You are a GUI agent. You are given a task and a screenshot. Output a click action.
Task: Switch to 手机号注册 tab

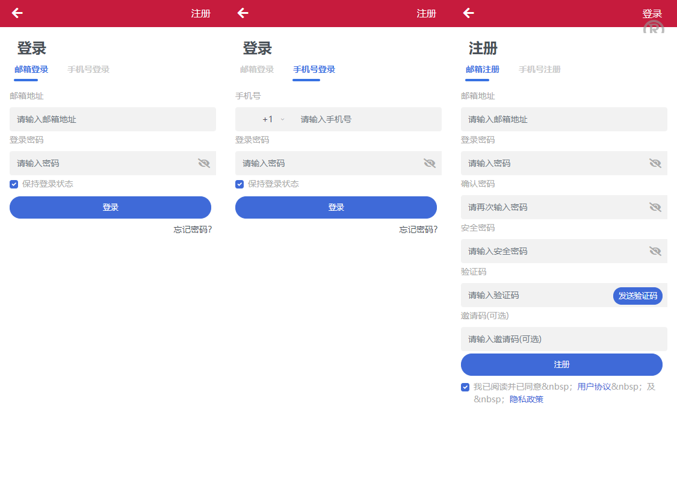tap(539, 70)
